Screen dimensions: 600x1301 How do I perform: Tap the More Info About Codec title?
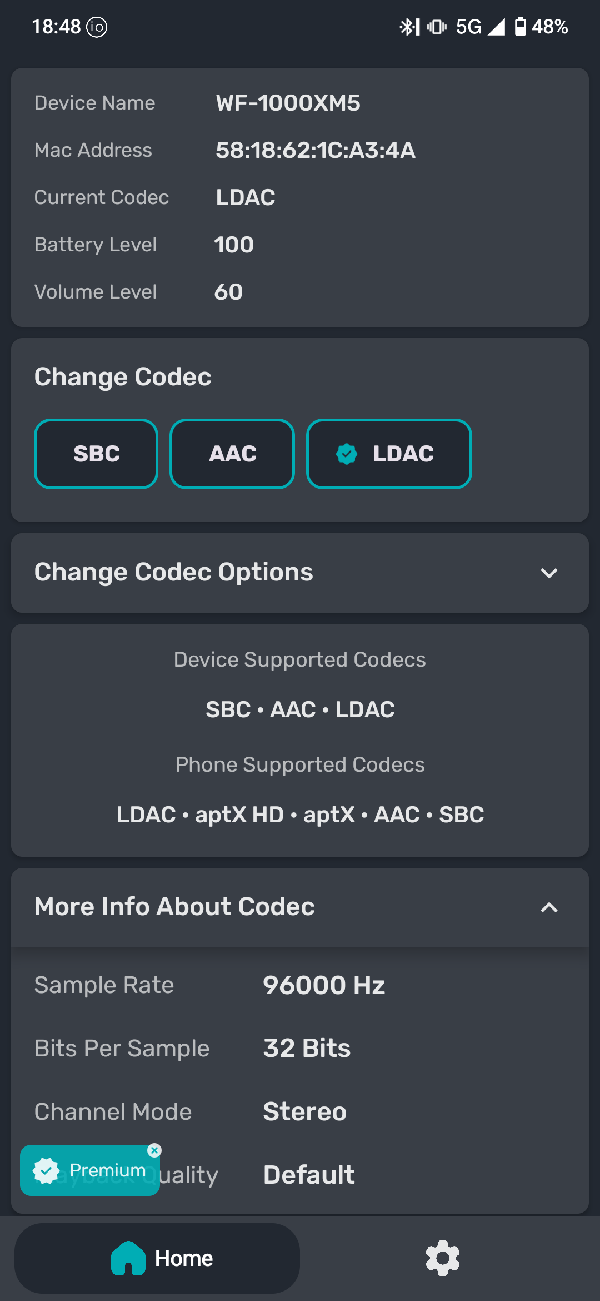point(174,907)
